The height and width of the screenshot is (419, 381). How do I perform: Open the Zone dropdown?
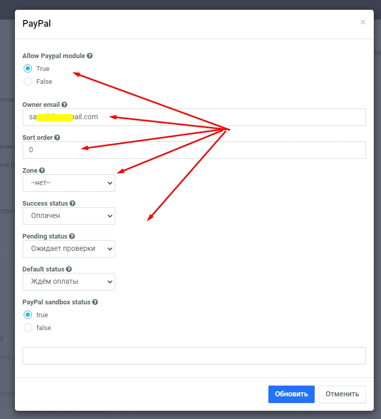(69, 183)
